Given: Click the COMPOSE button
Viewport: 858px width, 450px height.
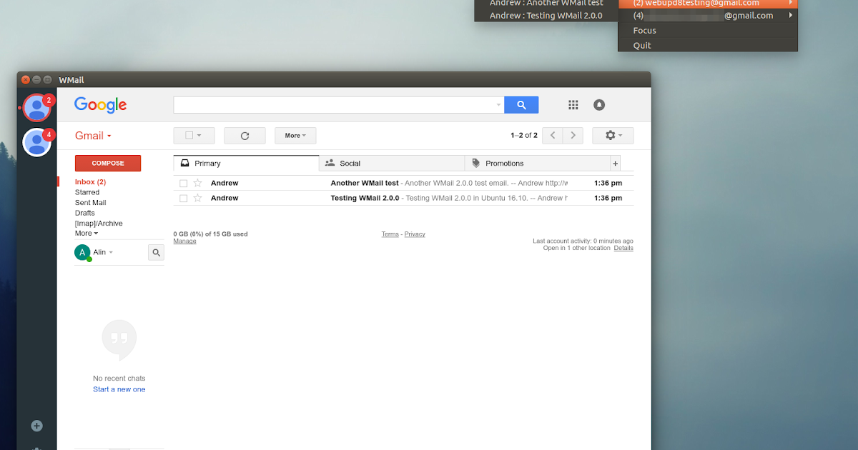Looking at the screenshot, I should tap(107, 163).
